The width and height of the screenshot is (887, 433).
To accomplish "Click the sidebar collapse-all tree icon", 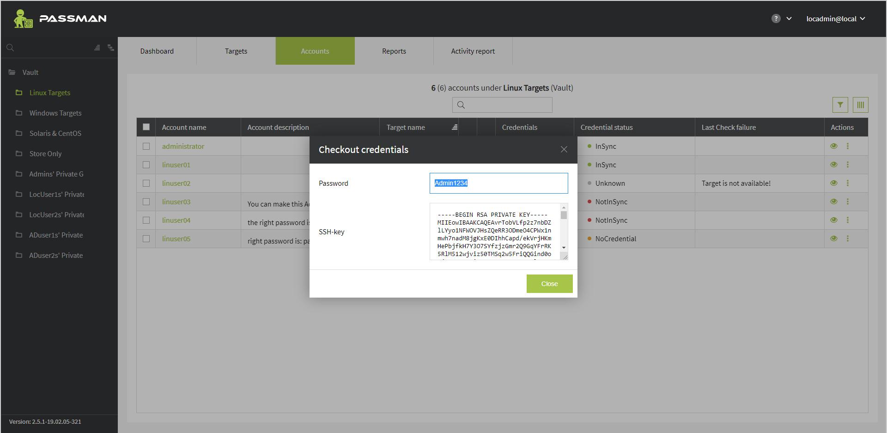I will click(97, 48).
